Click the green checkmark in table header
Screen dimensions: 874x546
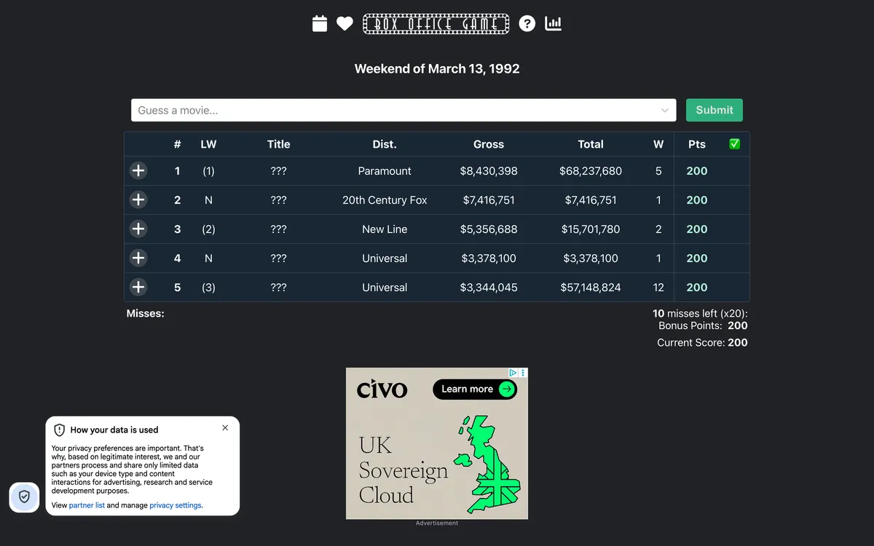(734, 144)
